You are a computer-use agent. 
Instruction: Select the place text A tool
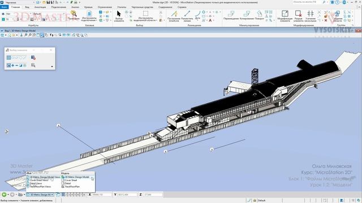point(210,20)
